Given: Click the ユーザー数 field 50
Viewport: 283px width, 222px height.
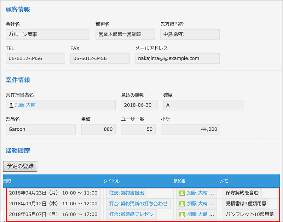Looking at the screenshot, I should click(138, 129).
